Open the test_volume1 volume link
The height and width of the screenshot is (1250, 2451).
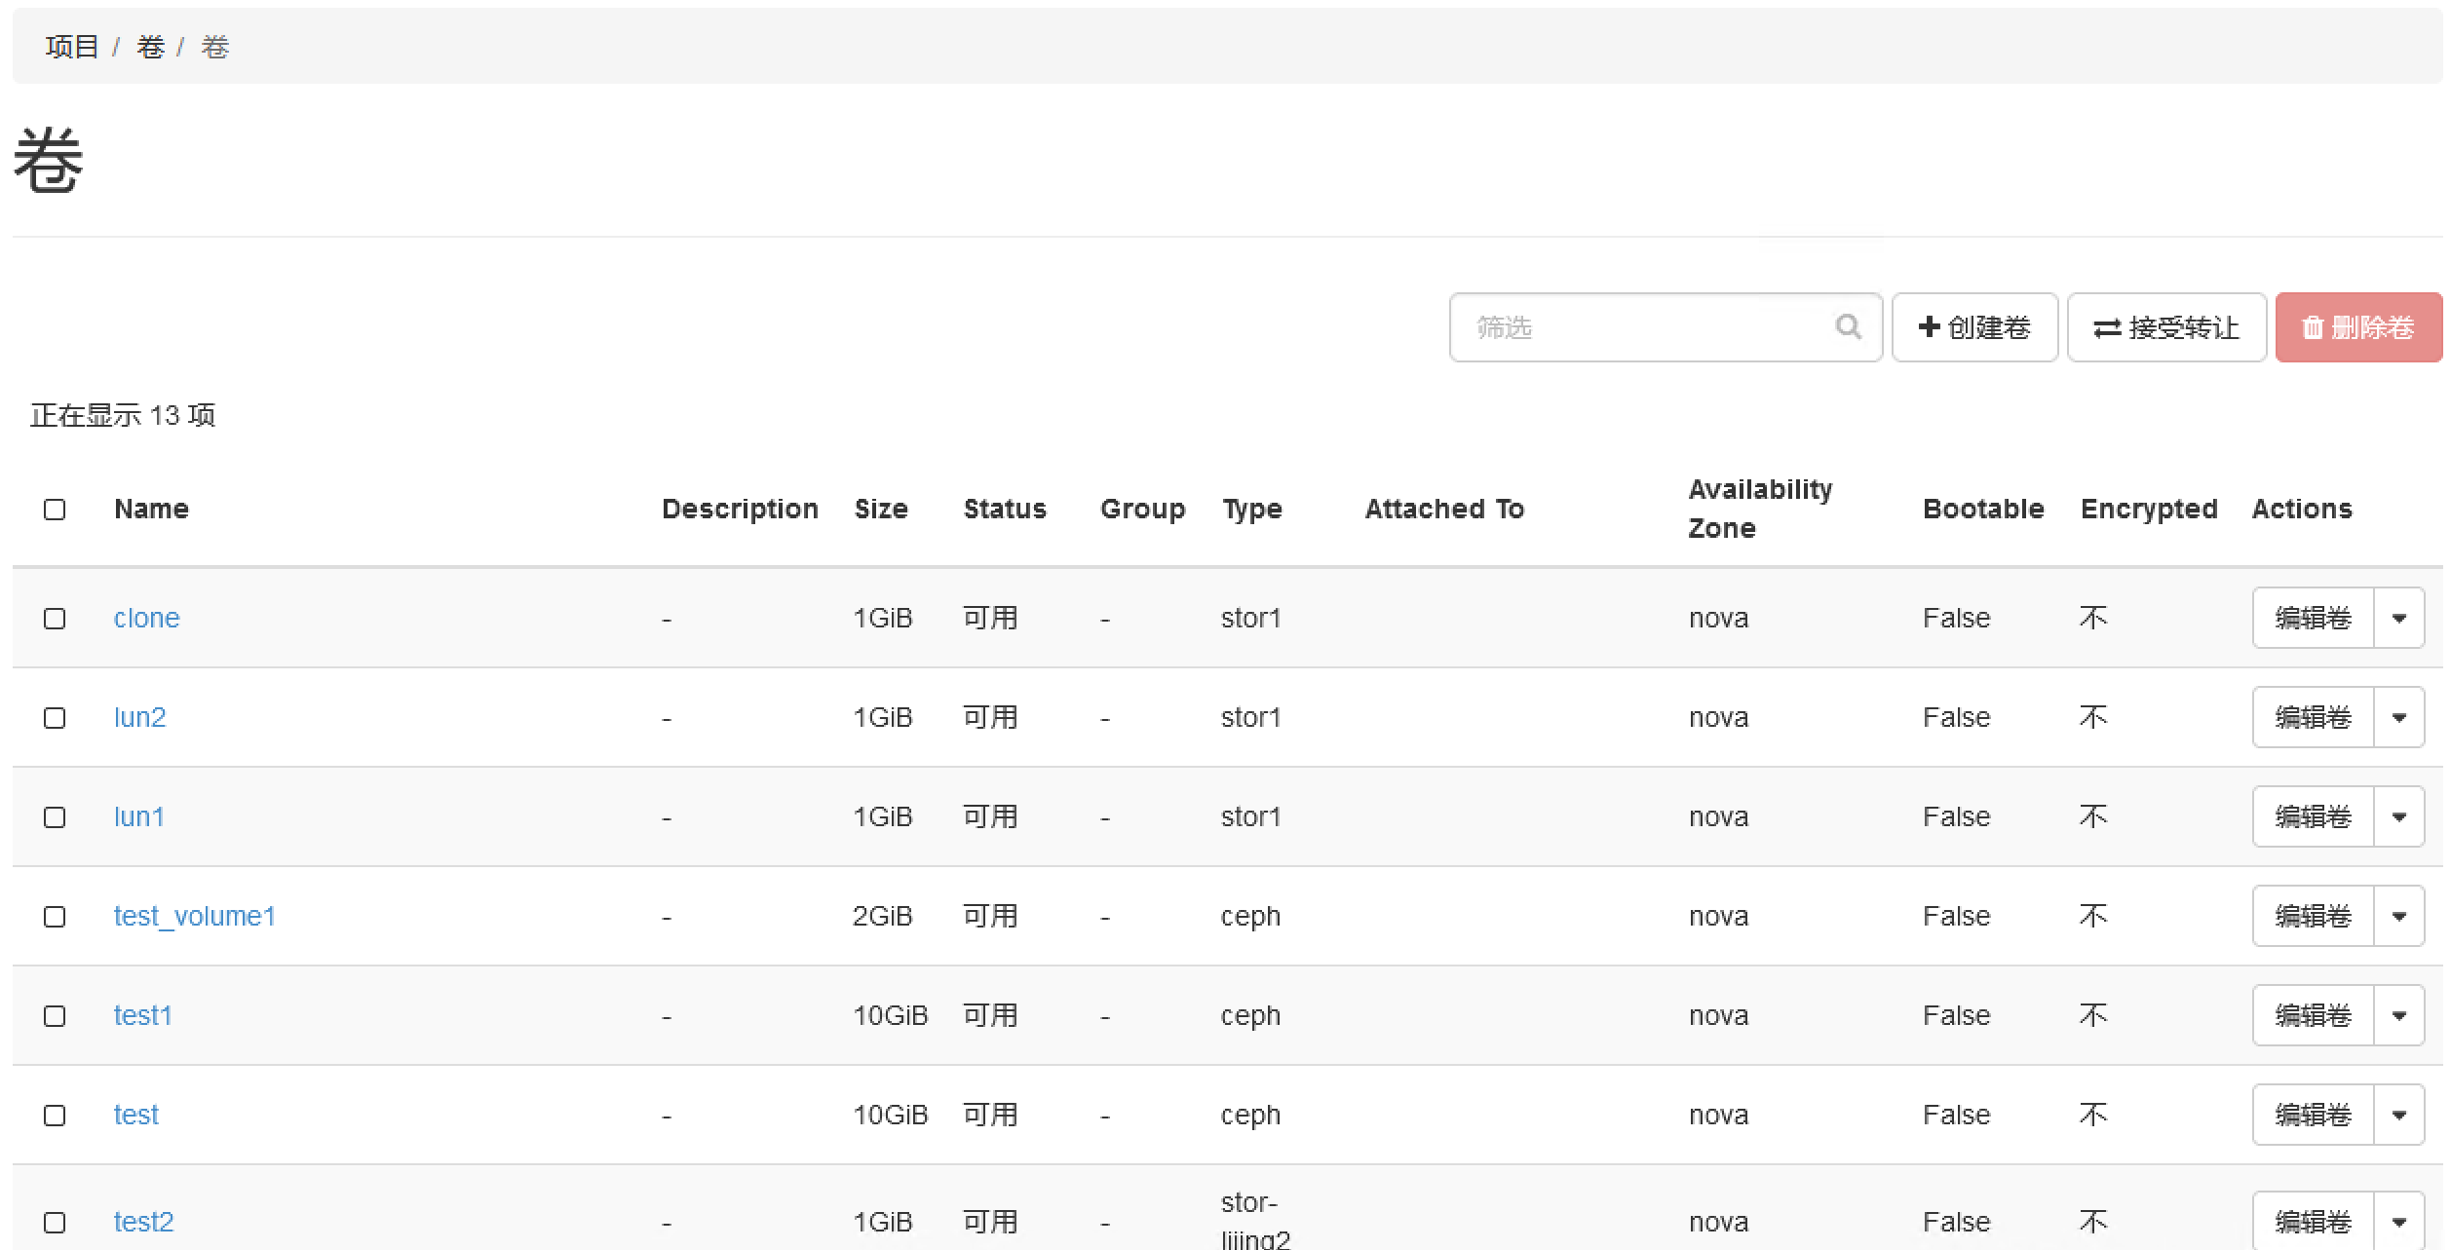pos(194,916)
